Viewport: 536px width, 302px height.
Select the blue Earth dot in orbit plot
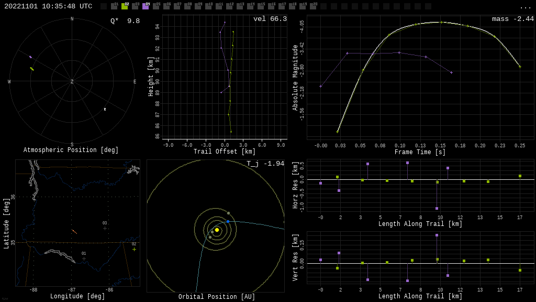(x=228, y=222)
